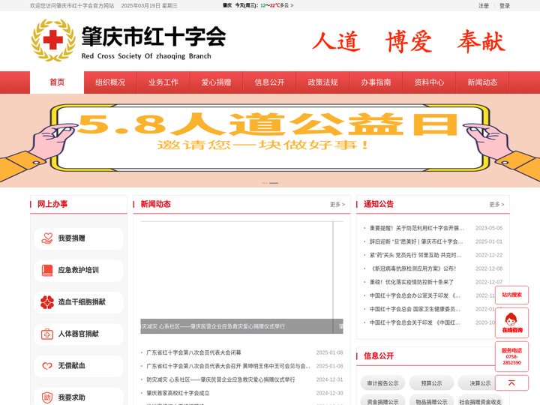Click the date 2023-05-06 in notices
The height and width of the screenshot is (405, 540).
click(x=489, y=228)
